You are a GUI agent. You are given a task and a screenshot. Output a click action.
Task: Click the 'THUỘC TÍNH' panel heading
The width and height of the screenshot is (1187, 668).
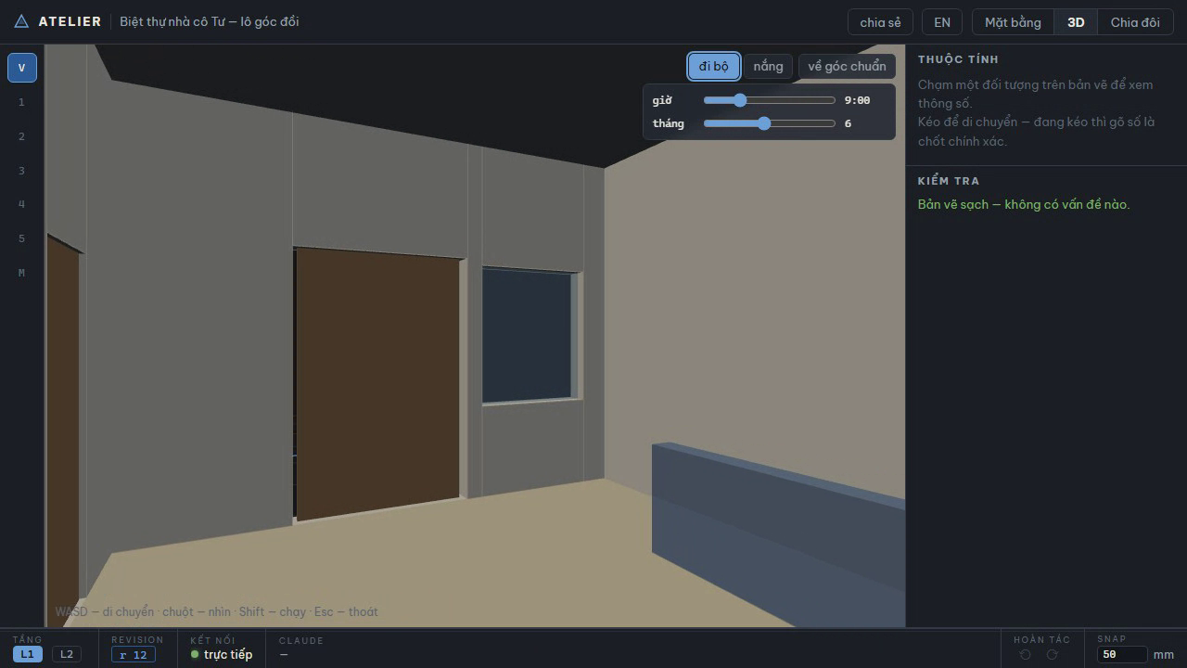tap(958, 59)
